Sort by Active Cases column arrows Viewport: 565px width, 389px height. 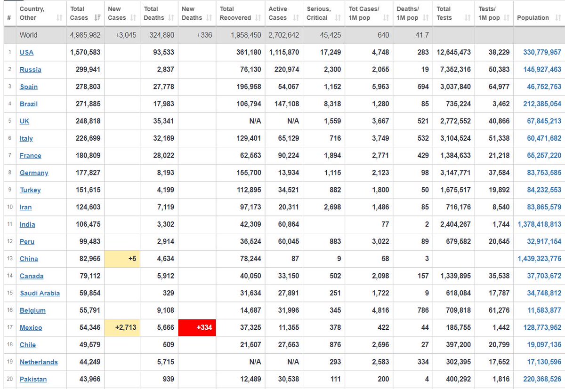click(296, 18)
